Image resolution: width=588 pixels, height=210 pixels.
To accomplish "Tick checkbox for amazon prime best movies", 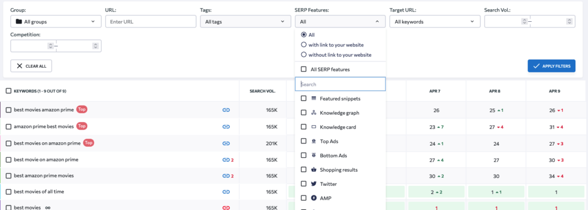I will (x=9, y=127).
